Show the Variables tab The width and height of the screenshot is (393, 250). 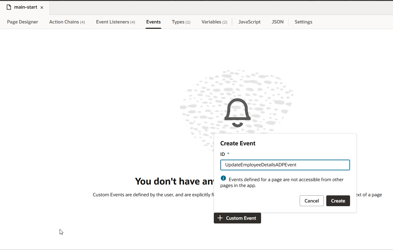tap(214, 22)
